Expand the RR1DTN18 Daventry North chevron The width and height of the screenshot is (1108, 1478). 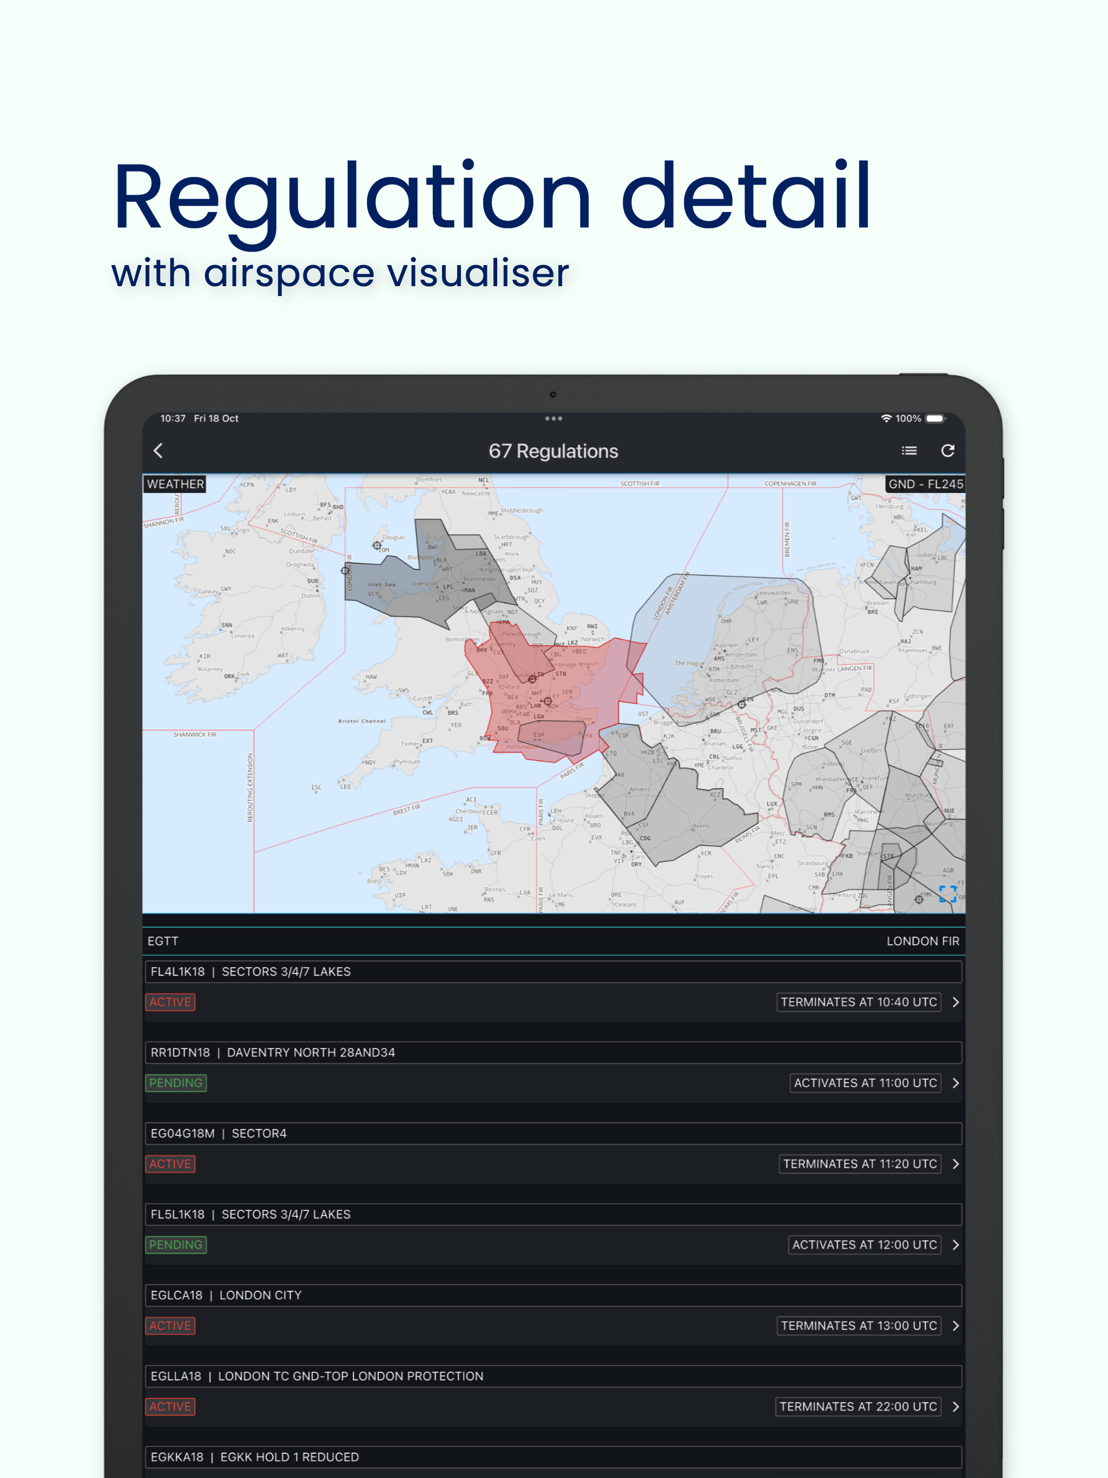click(955, 1083)
